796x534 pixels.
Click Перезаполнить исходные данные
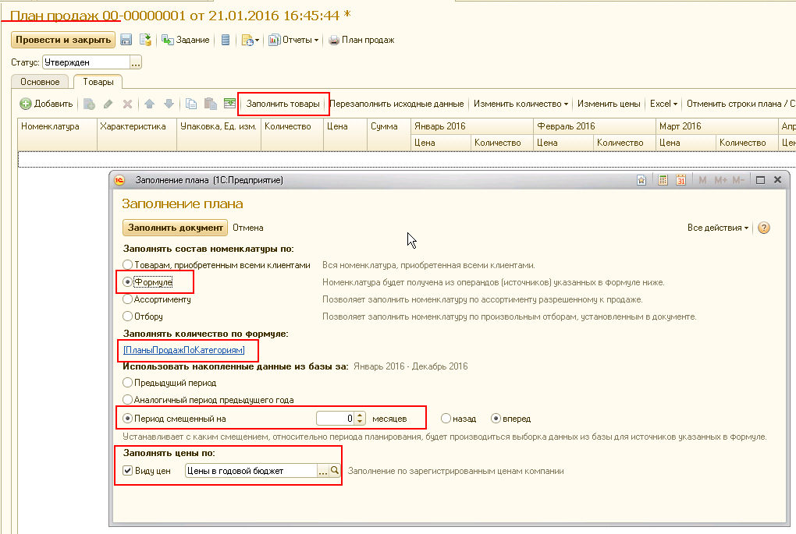tap(396, 104)
